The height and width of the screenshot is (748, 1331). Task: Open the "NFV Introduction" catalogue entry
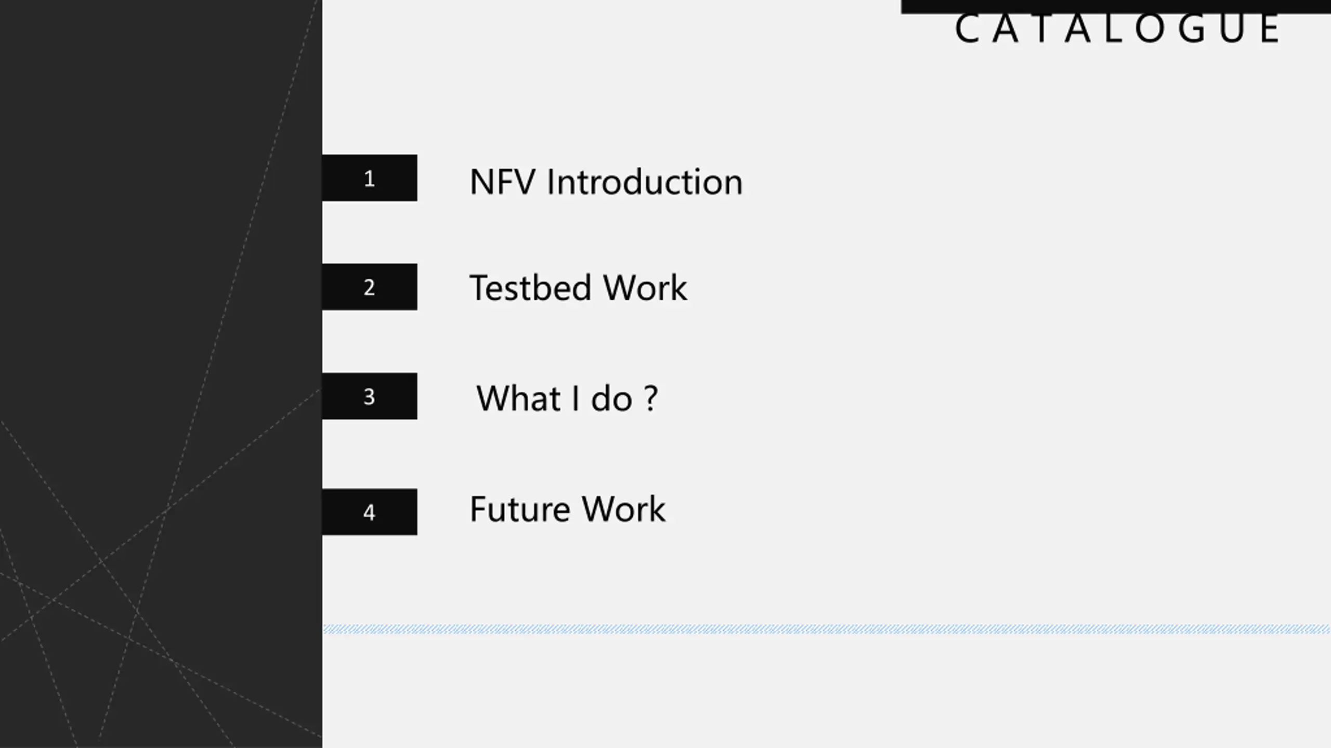pyautogui.click(x=606, y=182)
